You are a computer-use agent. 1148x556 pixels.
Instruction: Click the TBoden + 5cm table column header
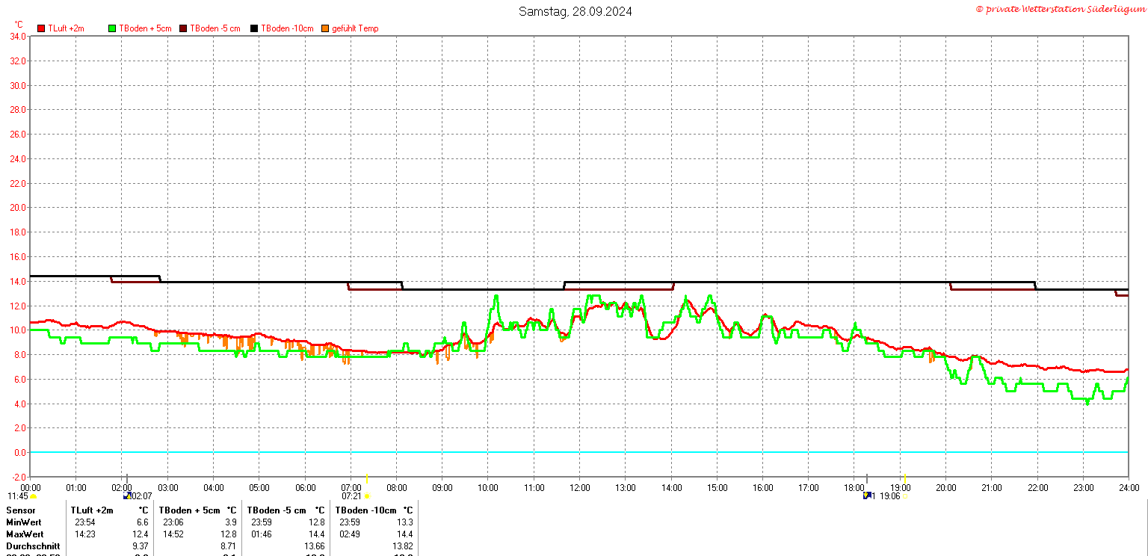(x=190, y=510)
